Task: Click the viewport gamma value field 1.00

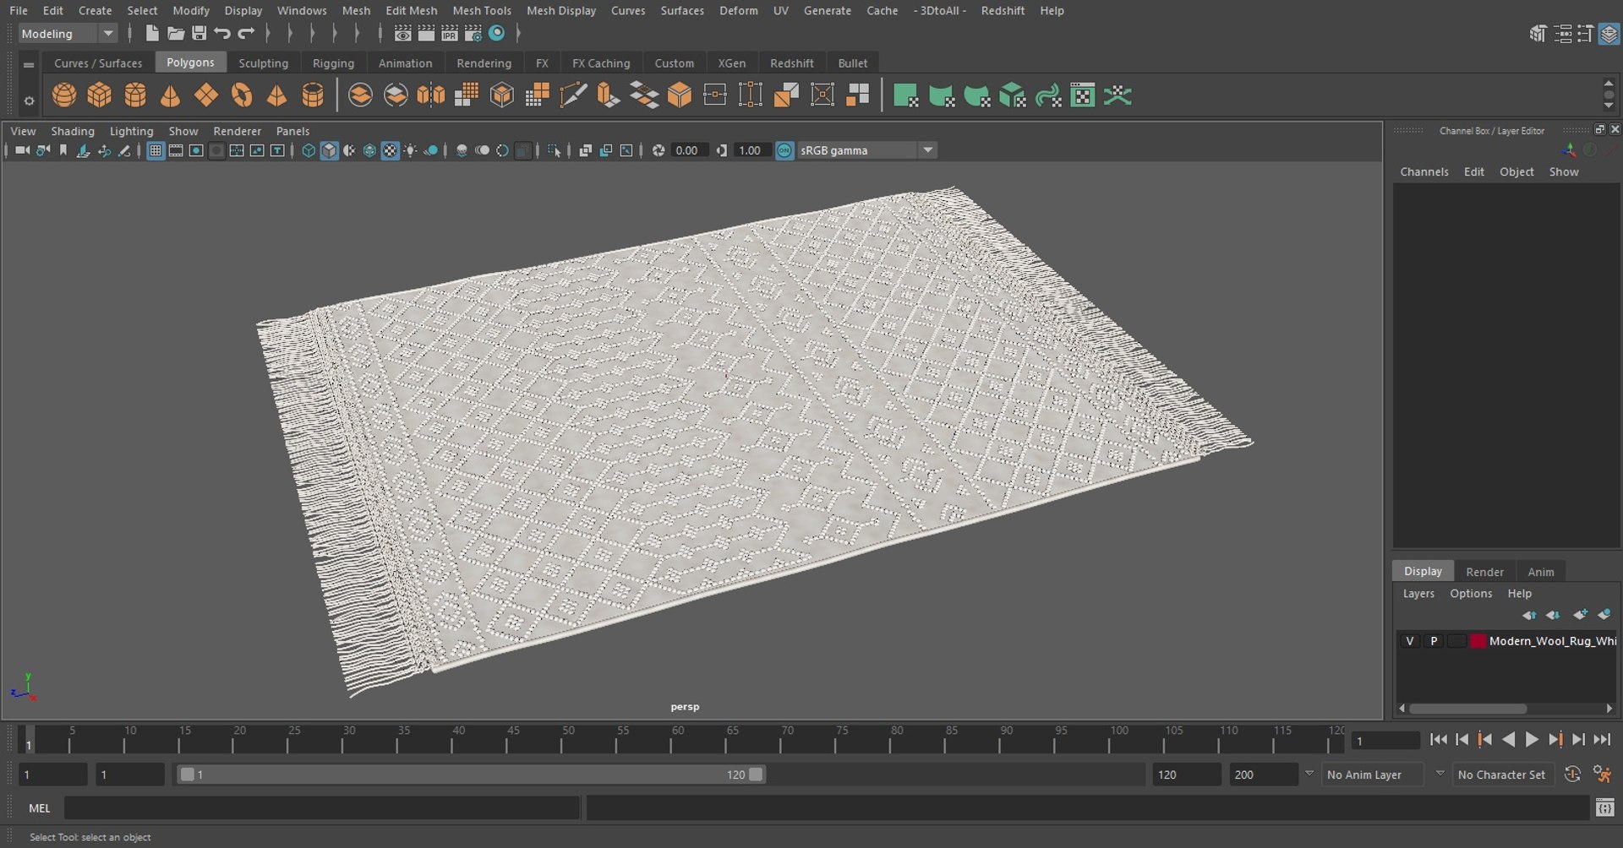Action: (x=751, y=150)
